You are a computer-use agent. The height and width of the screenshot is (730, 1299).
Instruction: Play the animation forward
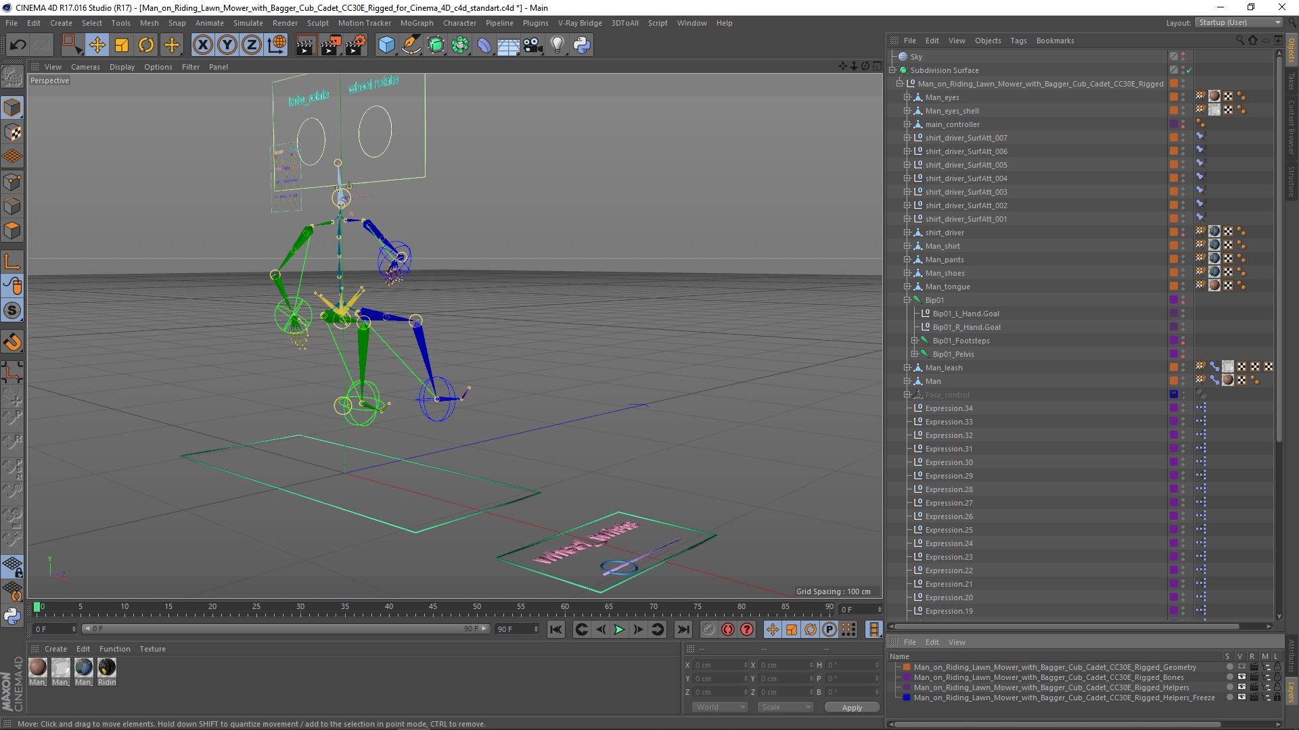pyautogui.click(x=619, y=629)
